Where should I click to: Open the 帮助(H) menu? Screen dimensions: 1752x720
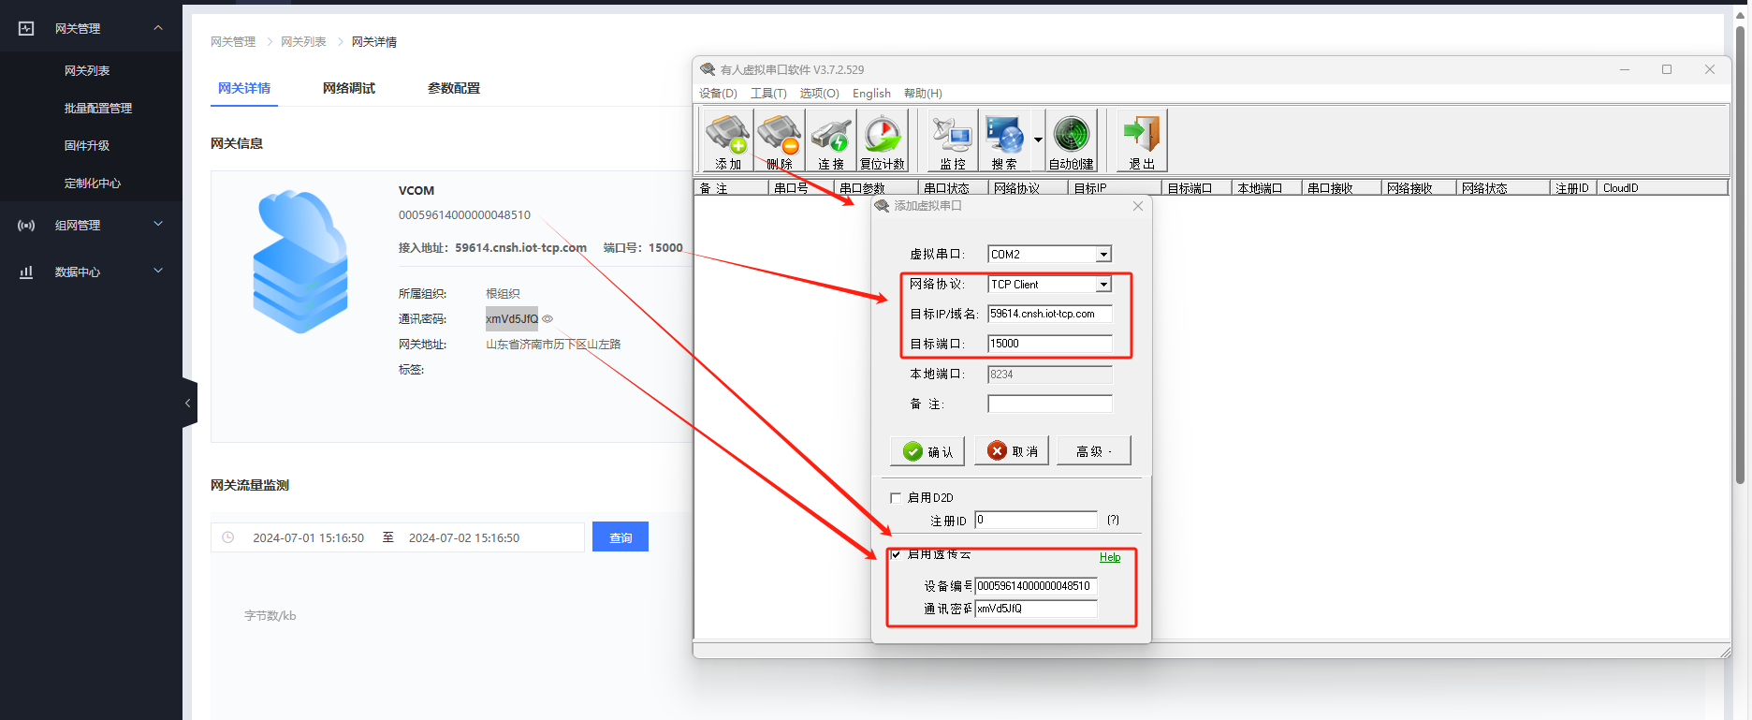pyautogui.click(x=923, y=94)
